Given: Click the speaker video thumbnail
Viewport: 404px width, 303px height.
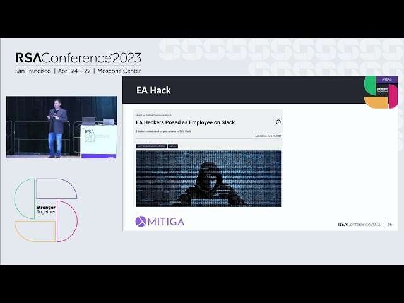Looking at the screenshot, I should click(62, 128).
